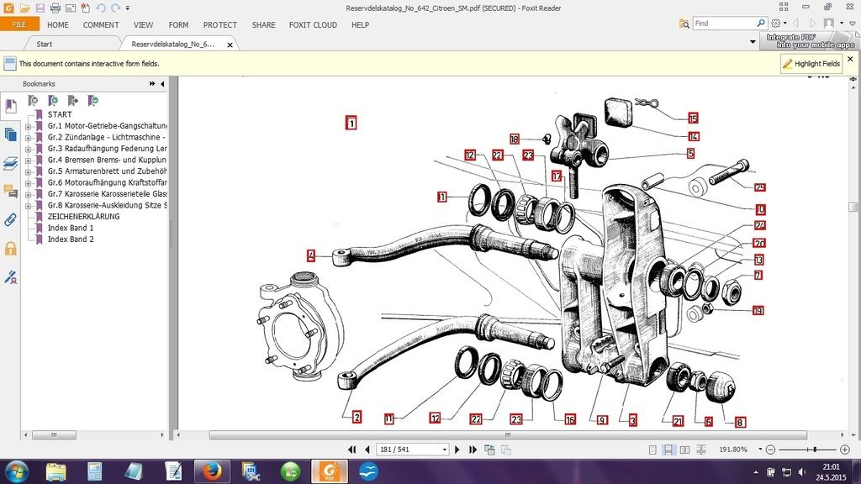861x484 pixels.
Task: Open the PROTECT ribbon tab
Action: tap(219, 25)
